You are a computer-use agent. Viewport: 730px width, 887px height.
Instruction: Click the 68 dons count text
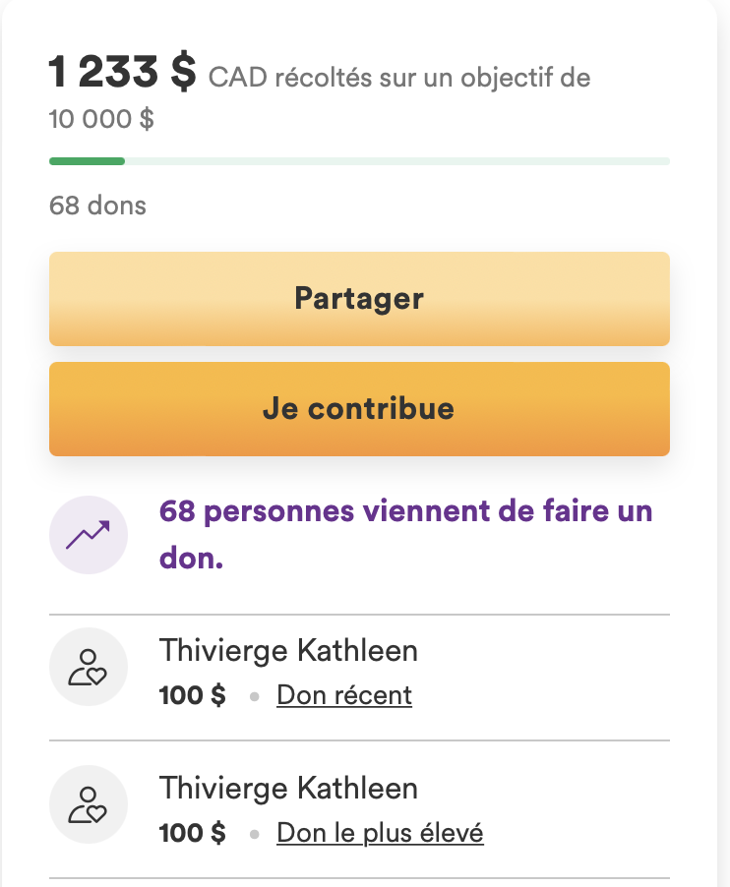point(97,206)
